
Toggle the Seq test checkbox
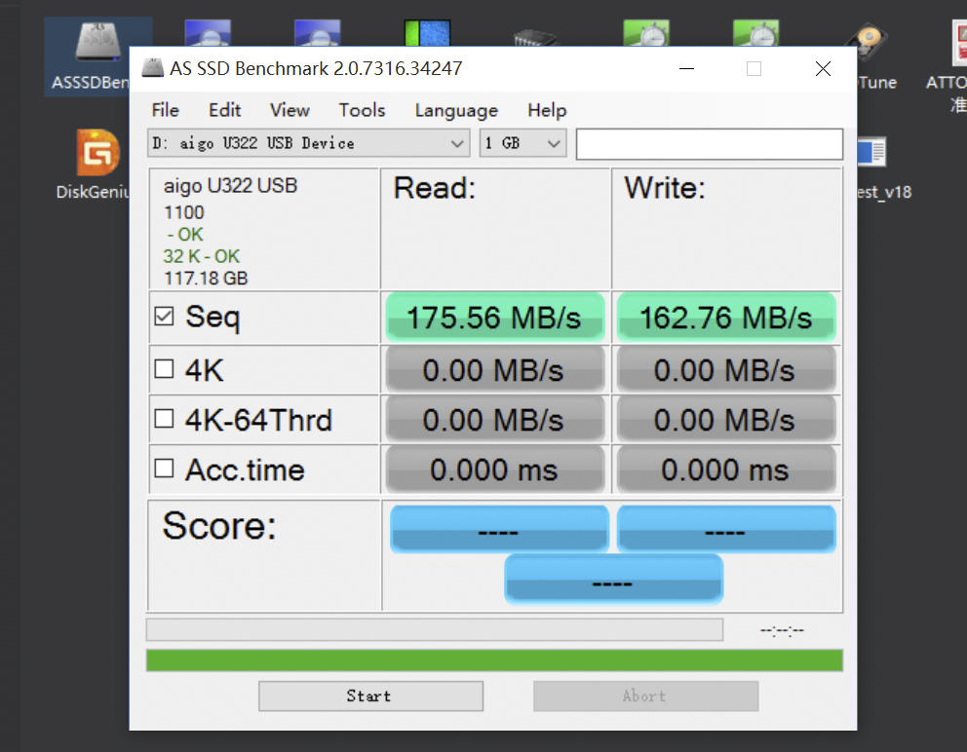tap(164, 317)
